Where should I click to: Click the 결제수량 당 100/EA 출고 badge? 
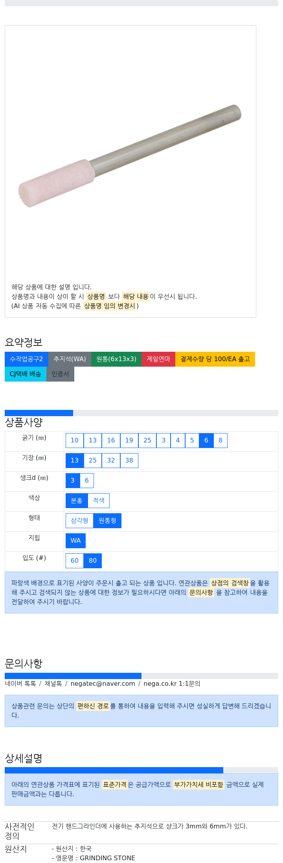[215, 359]
